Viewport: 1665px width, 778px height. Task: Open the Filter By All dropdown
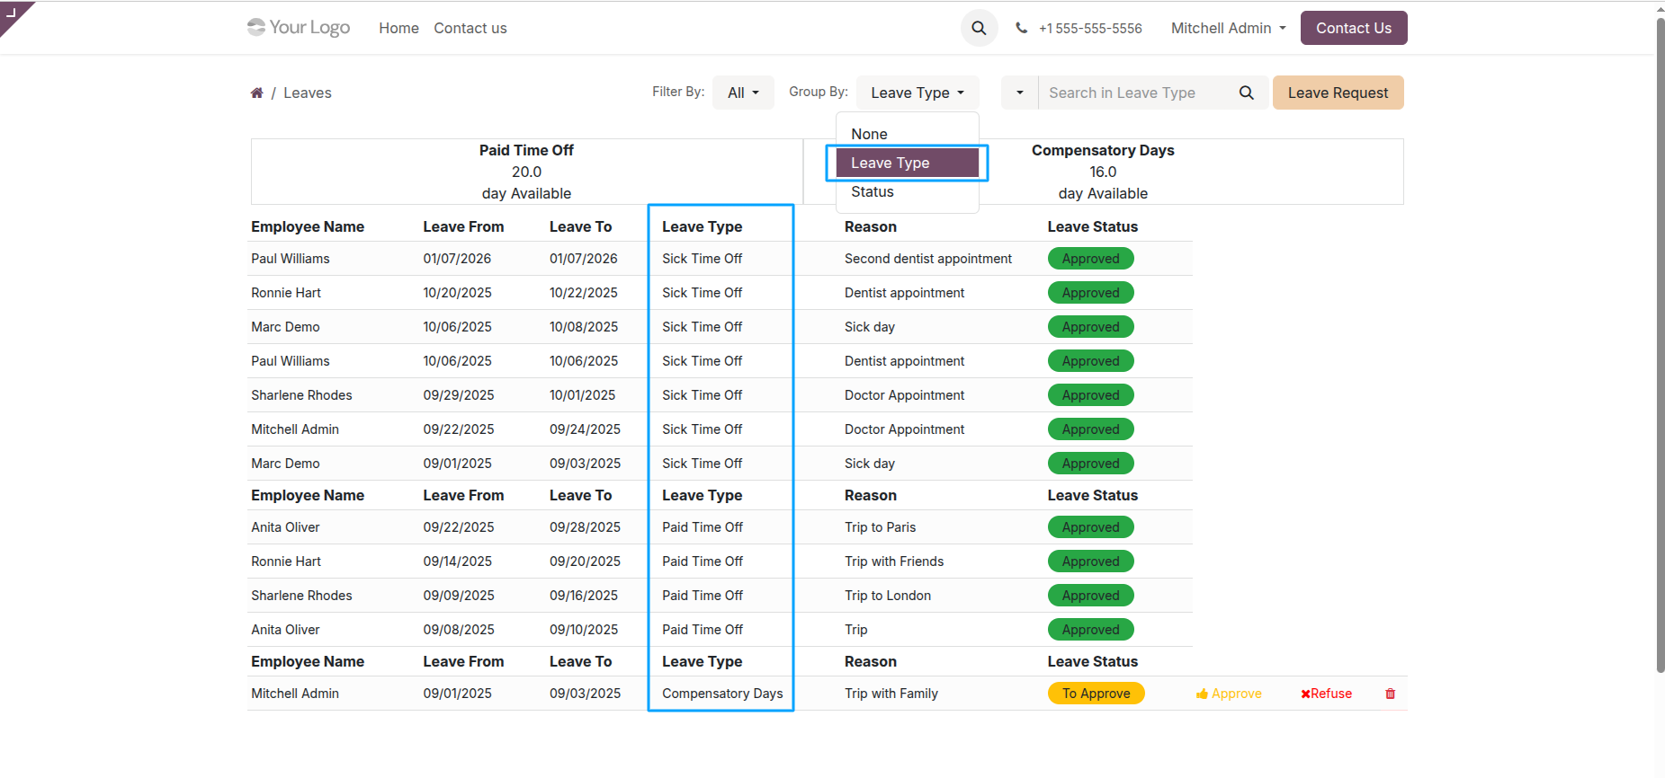coord(743,93)
